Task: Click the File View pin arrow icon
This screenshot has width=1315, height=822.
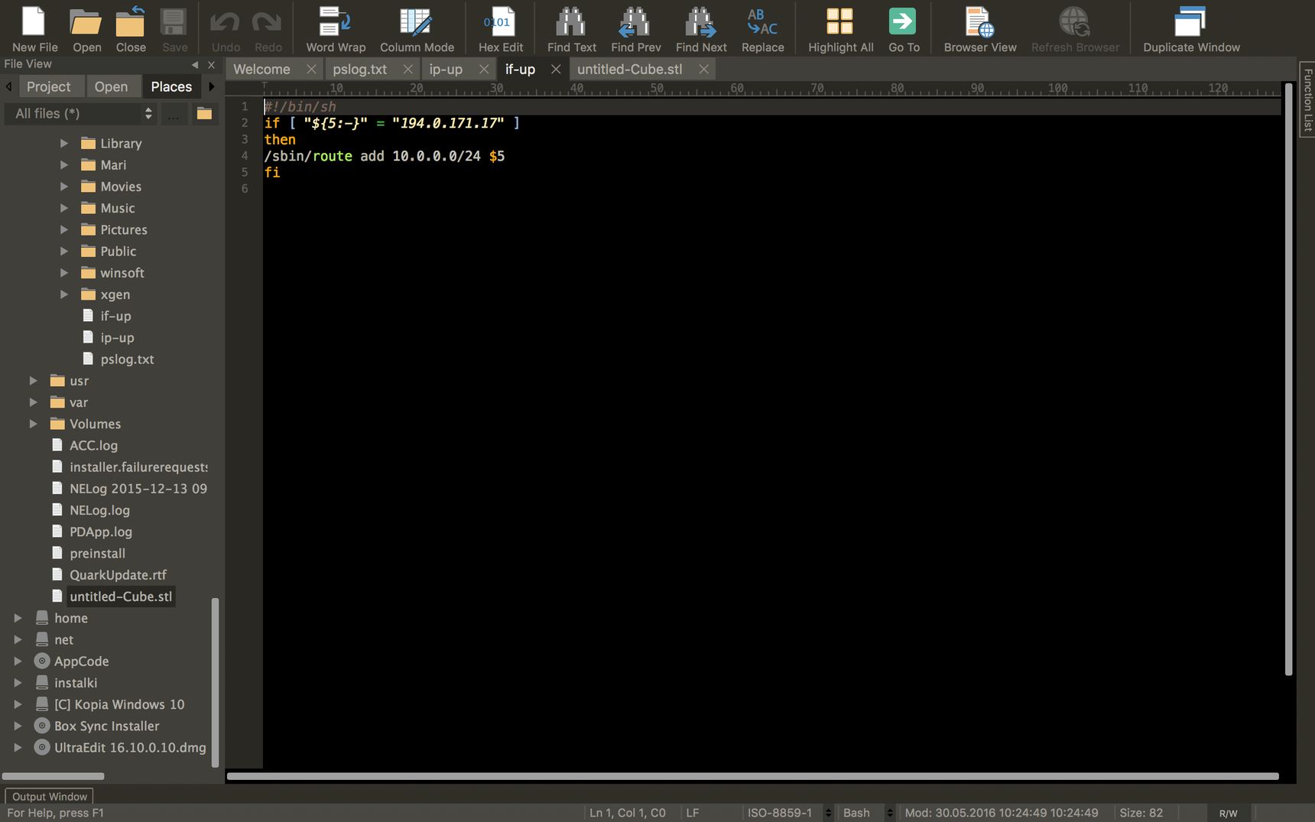Action: coord(195,65)
